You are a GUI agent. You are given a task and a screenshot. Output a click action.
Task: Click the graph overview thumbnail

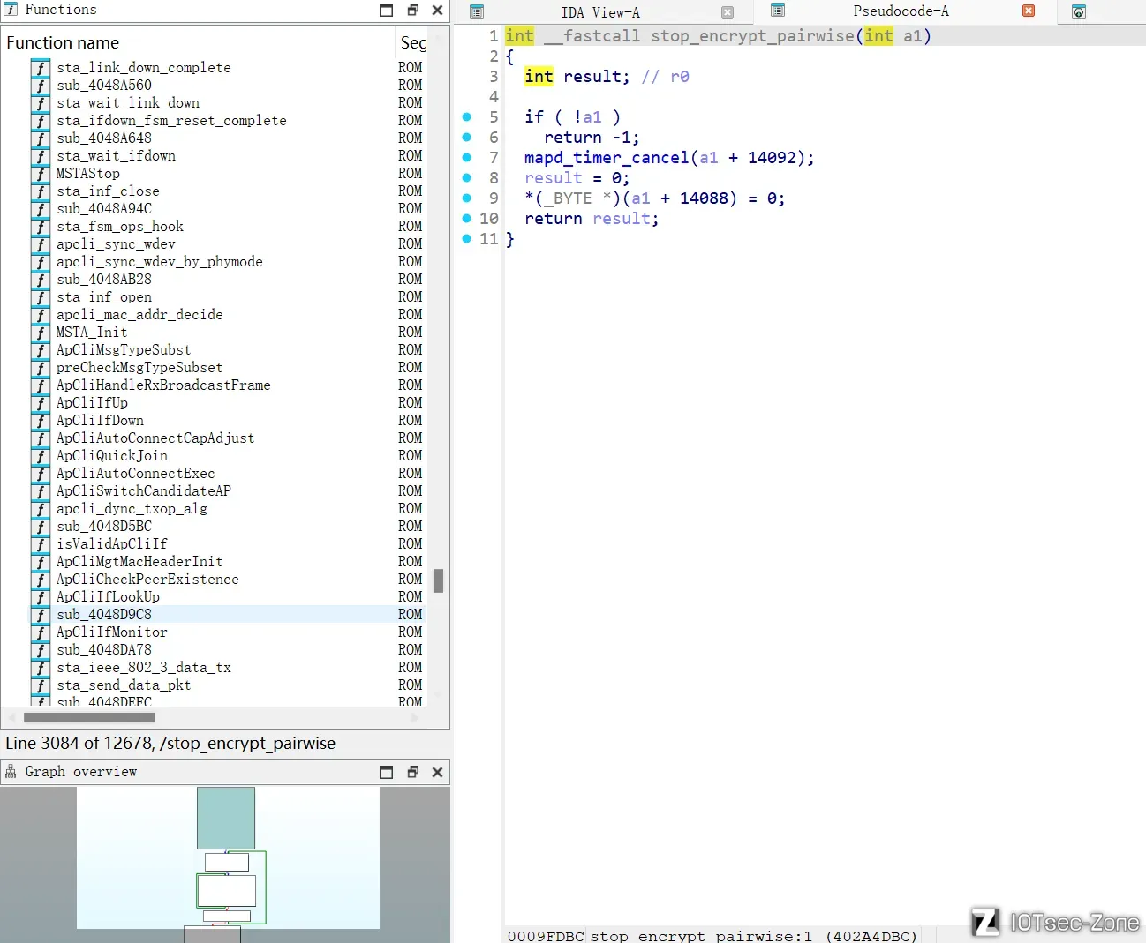pos(228,856)
